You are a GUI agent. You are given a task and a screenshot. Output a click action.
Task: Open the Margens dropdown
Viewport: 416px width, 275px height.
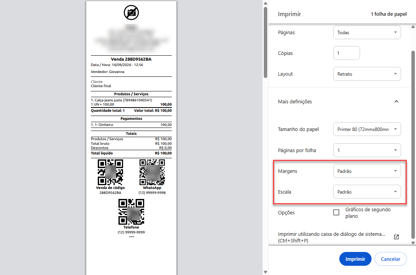tap(367, 171)
